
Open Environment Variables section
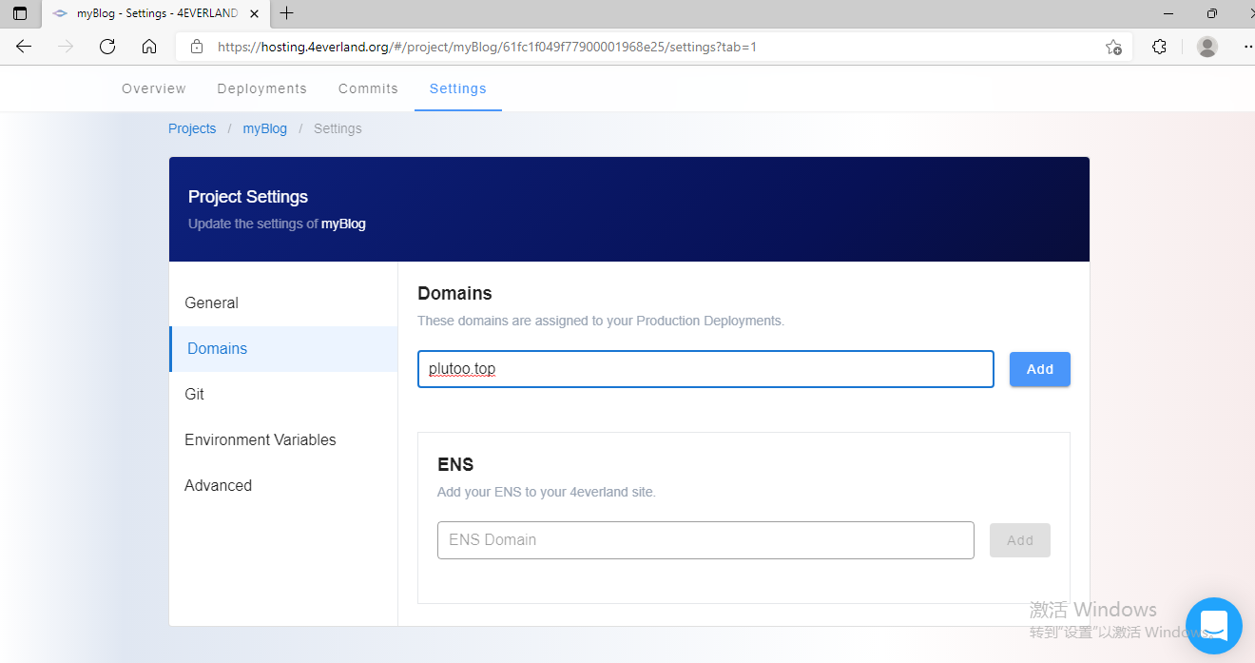click(x=283, y=439)
